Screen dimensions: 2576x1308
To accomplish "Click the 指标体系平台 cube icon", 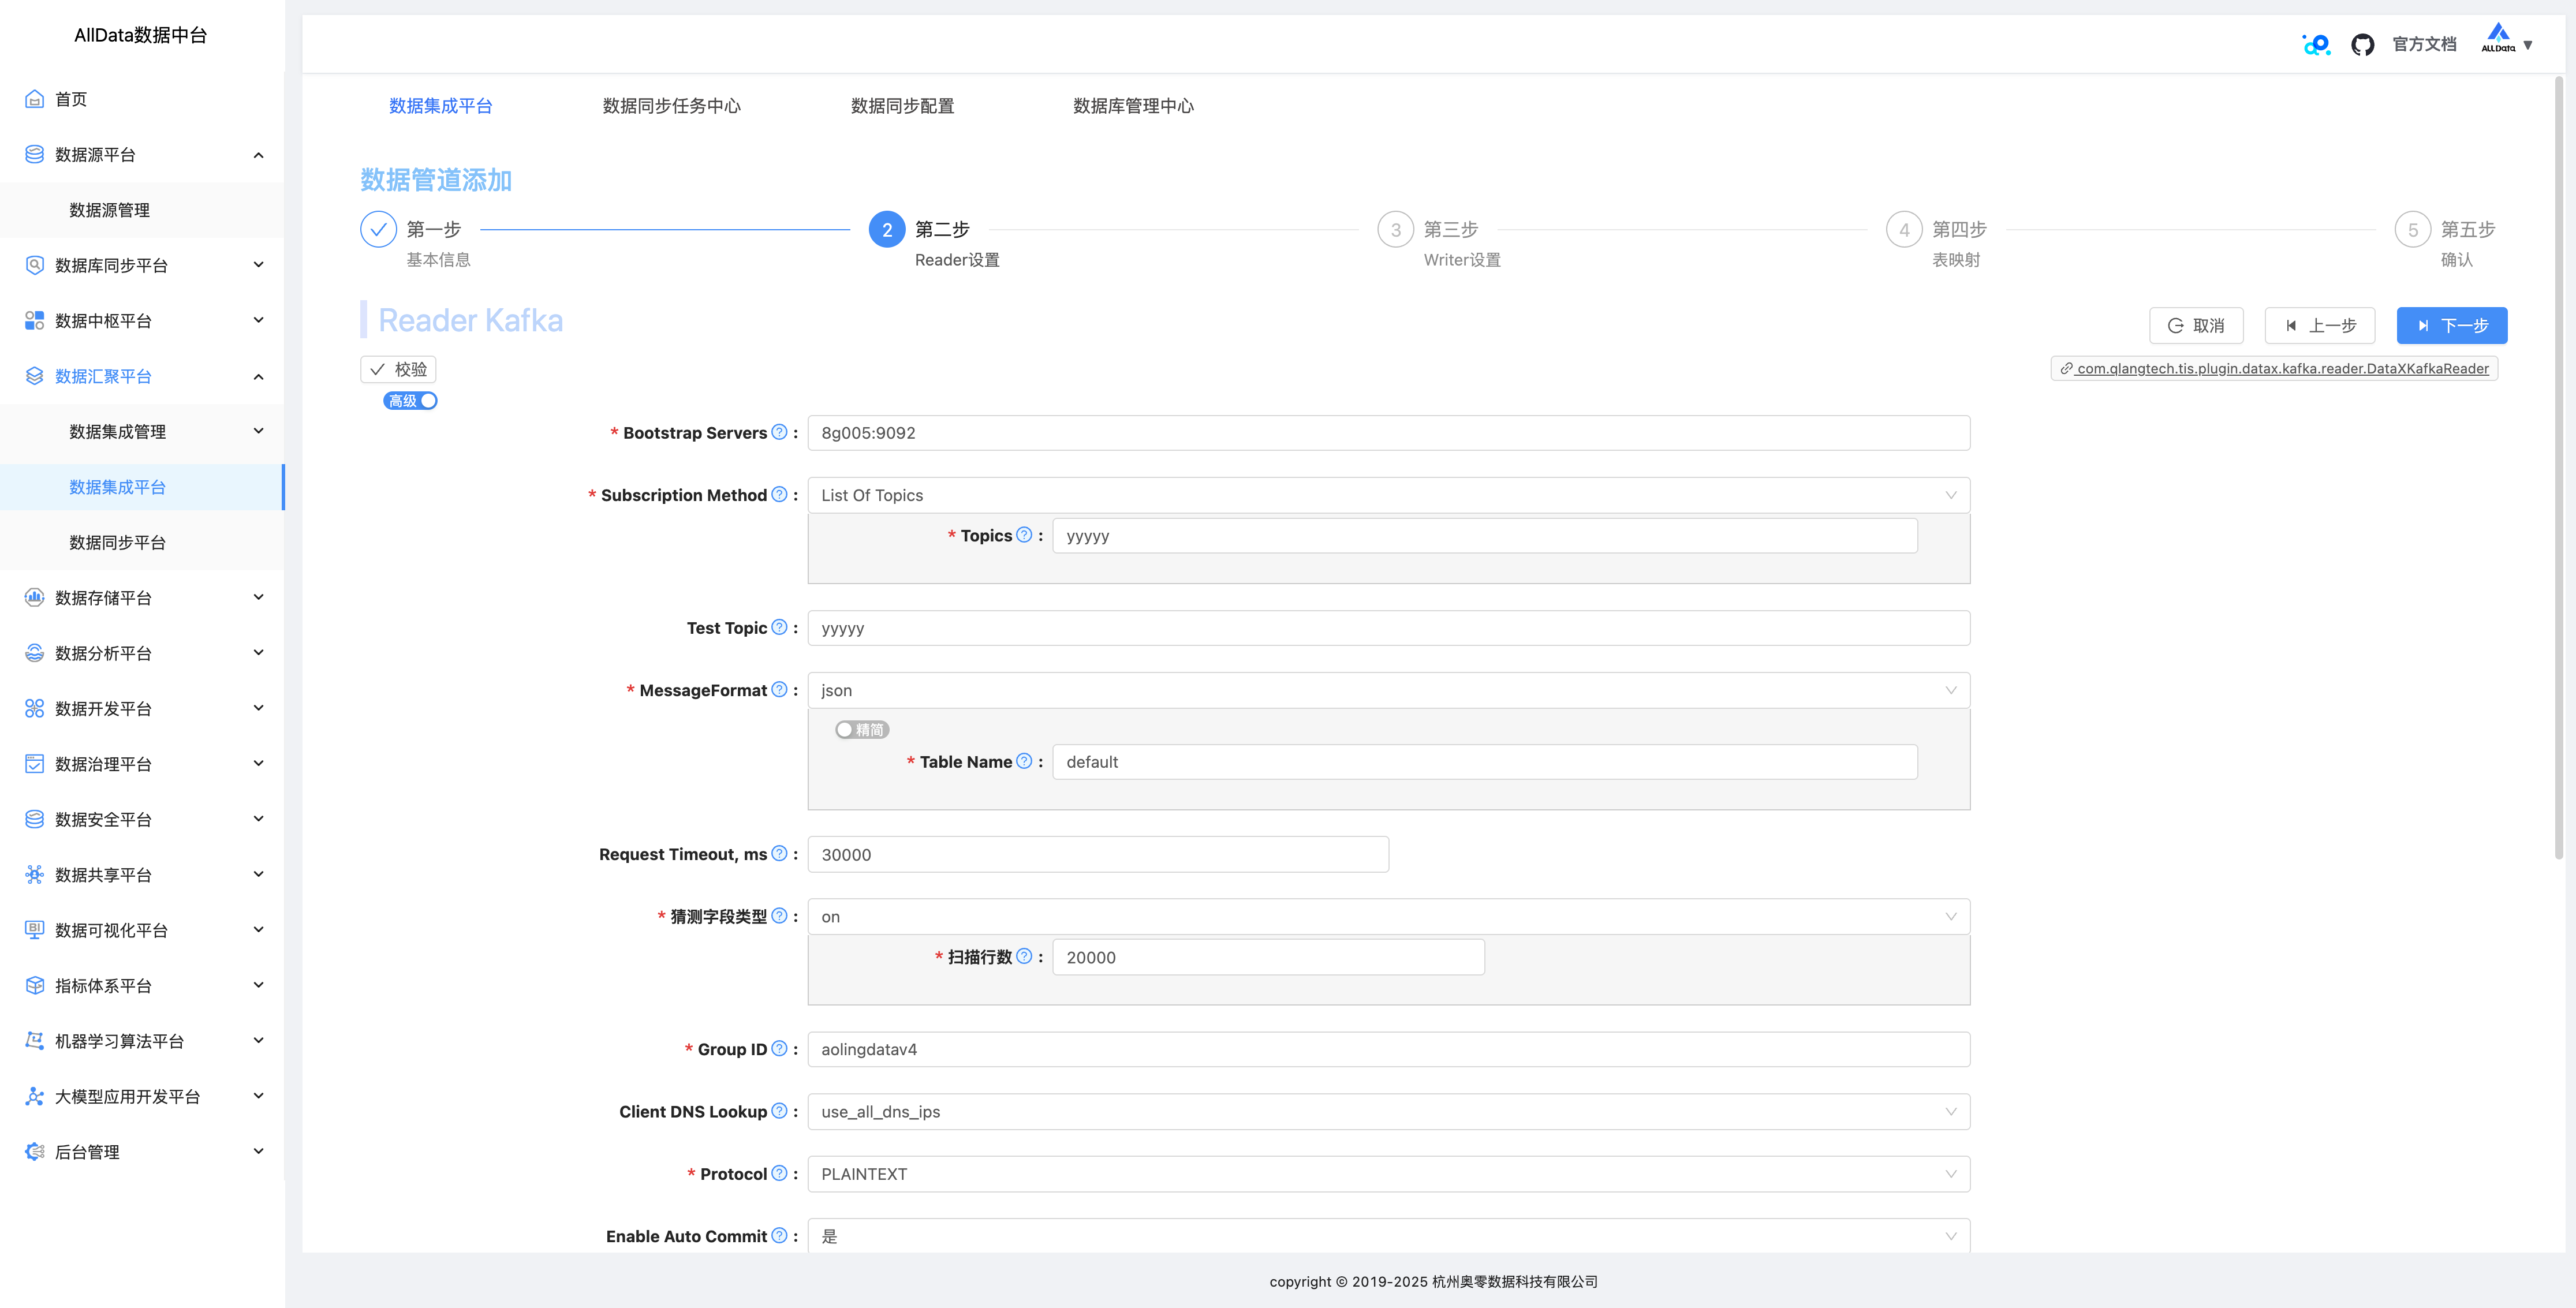I will point(34,985).
